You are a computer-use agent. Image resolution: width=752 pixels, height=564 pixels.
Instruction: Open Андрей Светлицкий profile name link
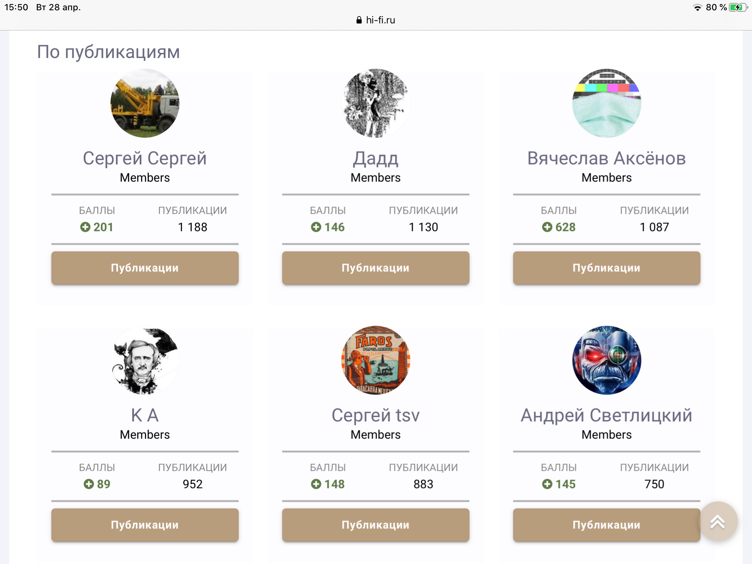click(607, 415)
